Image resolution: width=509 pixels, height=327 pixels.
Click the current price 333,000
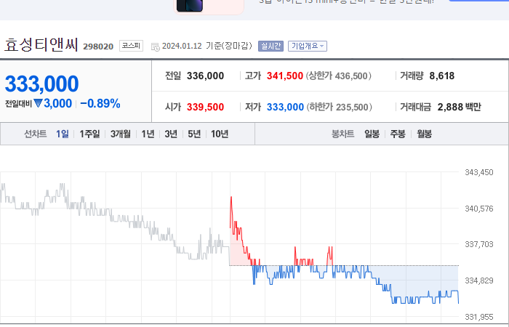pos(42,84)
